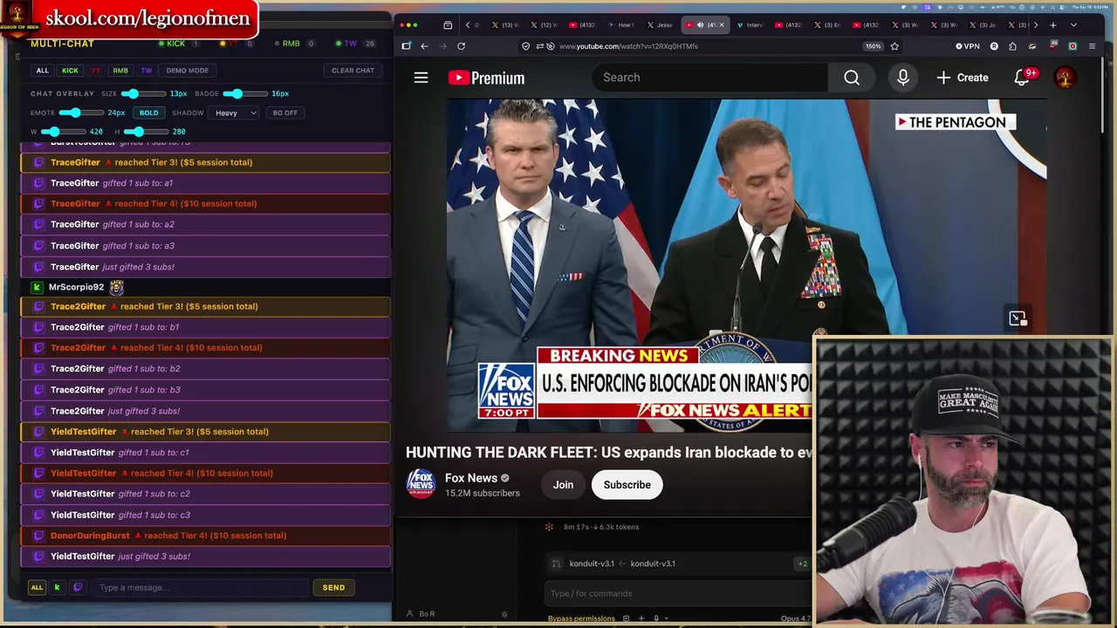This screenshot has width=1117, height=628.
Task: Click the SEND message button
Action: coord(333,587)
